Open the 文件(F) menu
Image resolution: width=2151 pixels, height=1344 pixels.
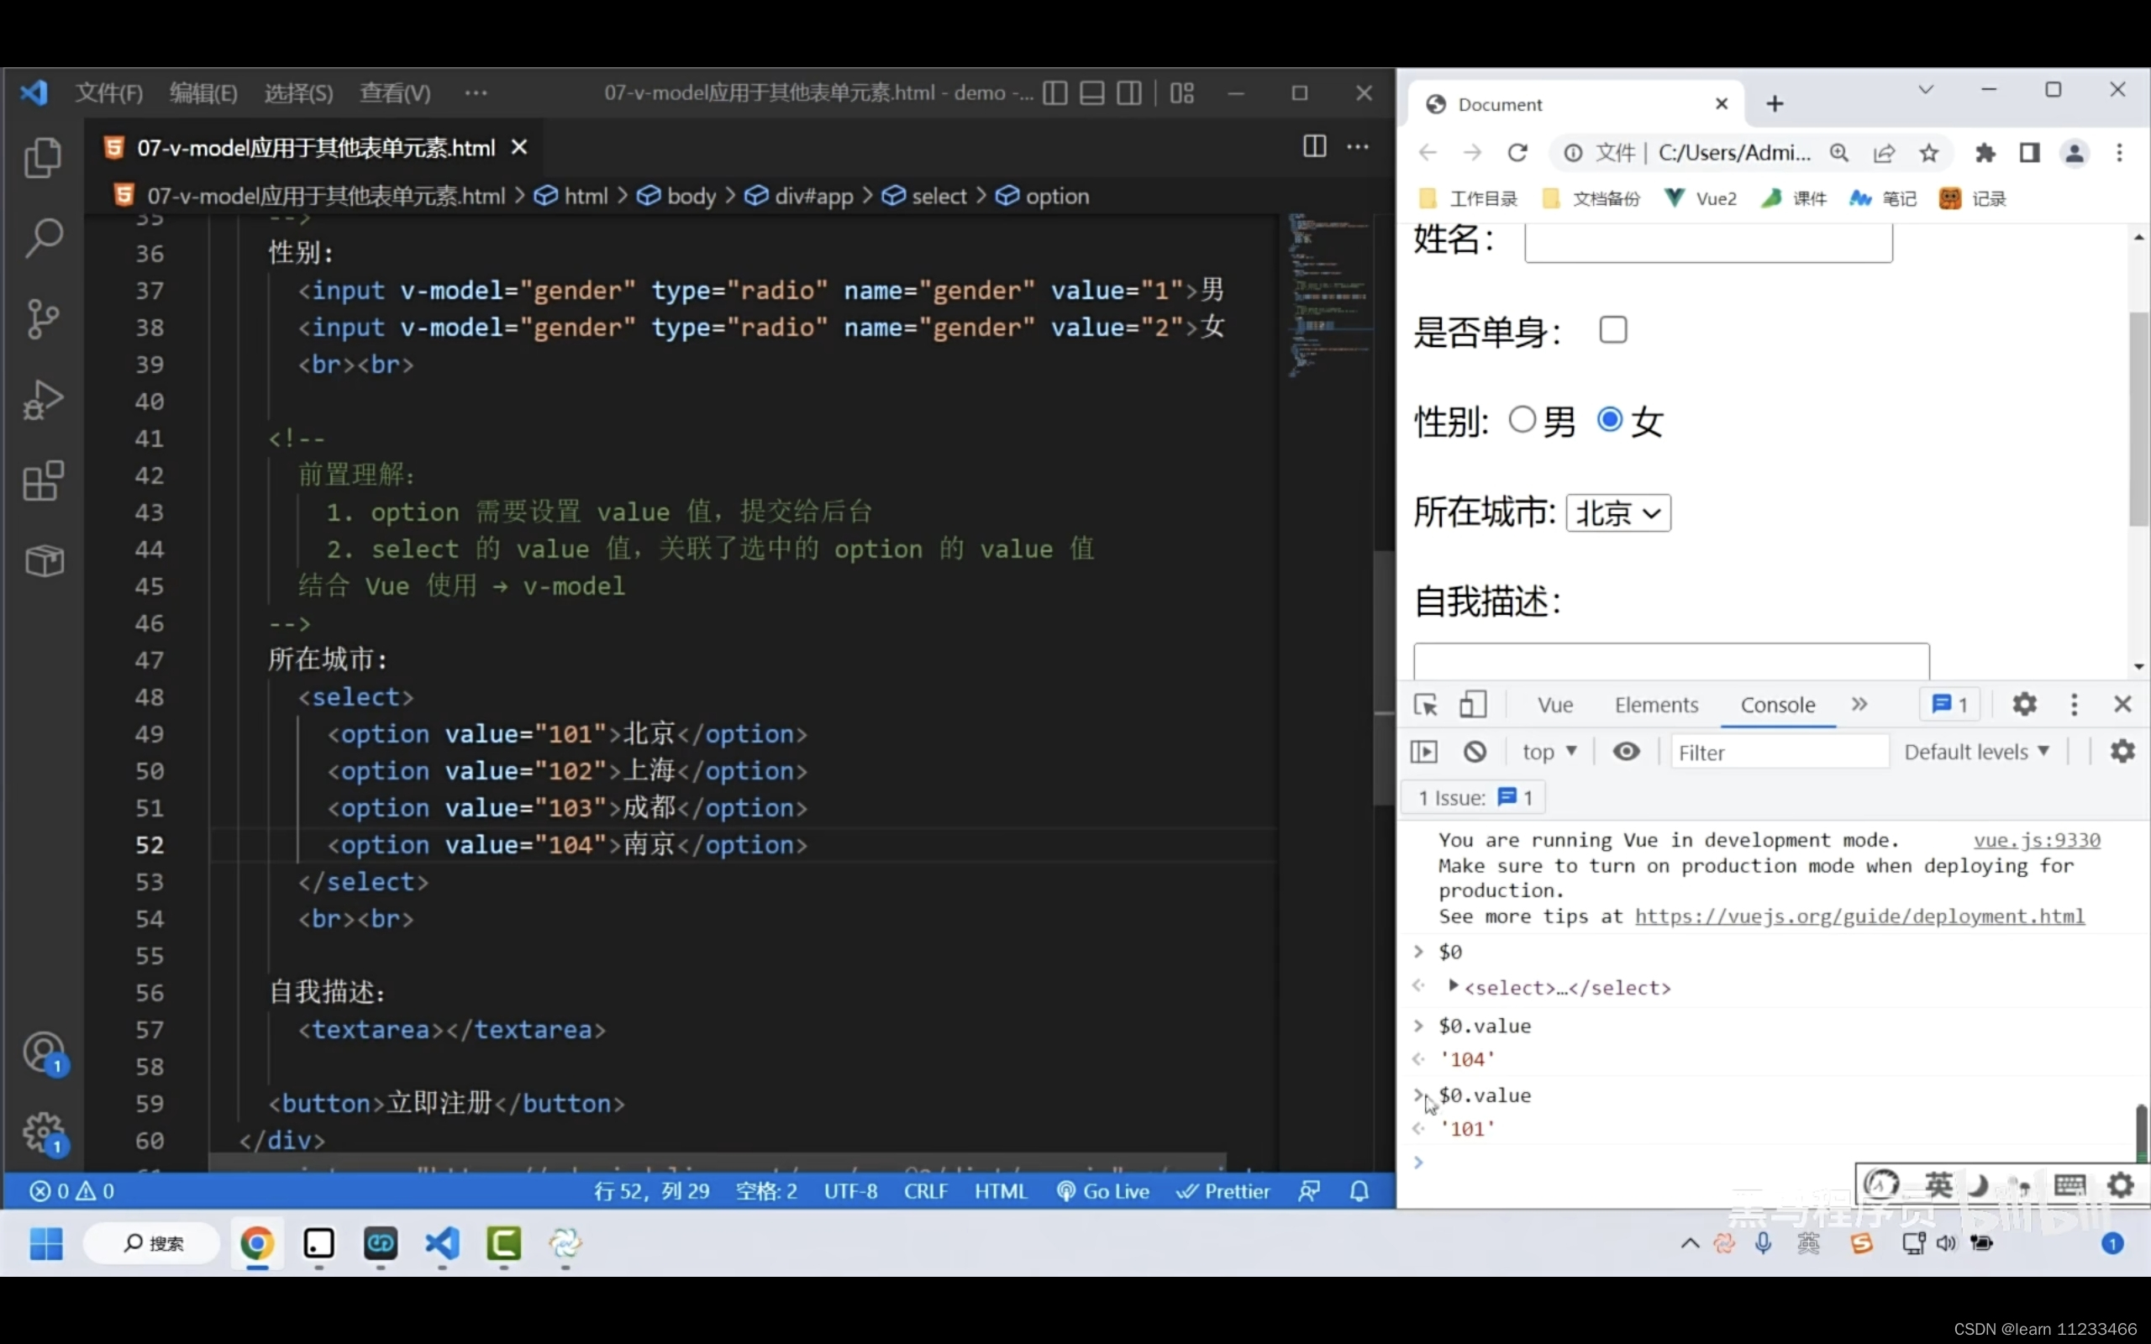108,93
